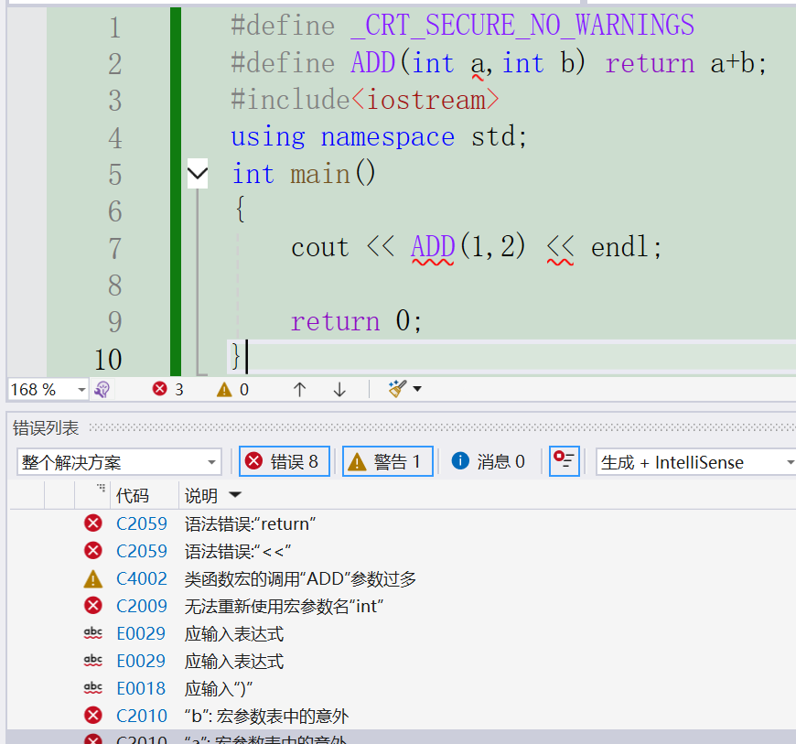Toggle the 警告 1 filter button
The height and width of the screenshot is (744, 796).
click(387, 461)
